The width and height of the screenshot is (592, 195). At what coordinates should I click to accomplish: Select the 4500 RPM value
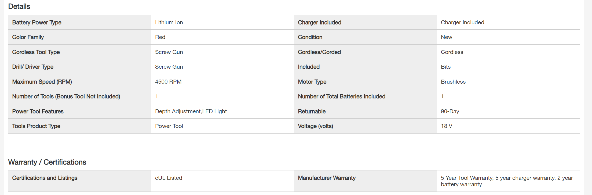(x=168, y=82)
